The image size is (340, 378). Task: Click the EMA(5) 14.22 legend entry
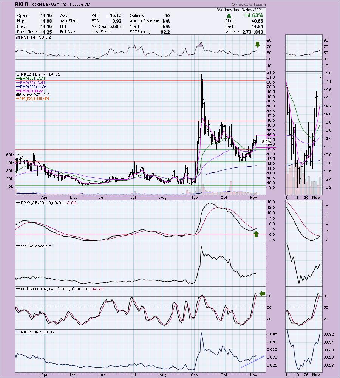click(x=32, y=91)
